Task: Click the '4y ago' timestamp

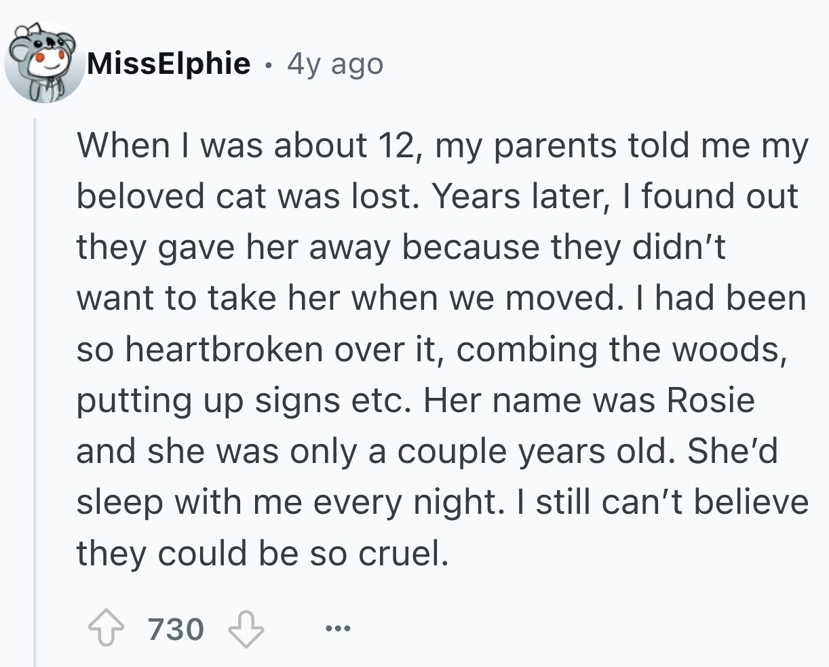Action: tap(335, 64)
